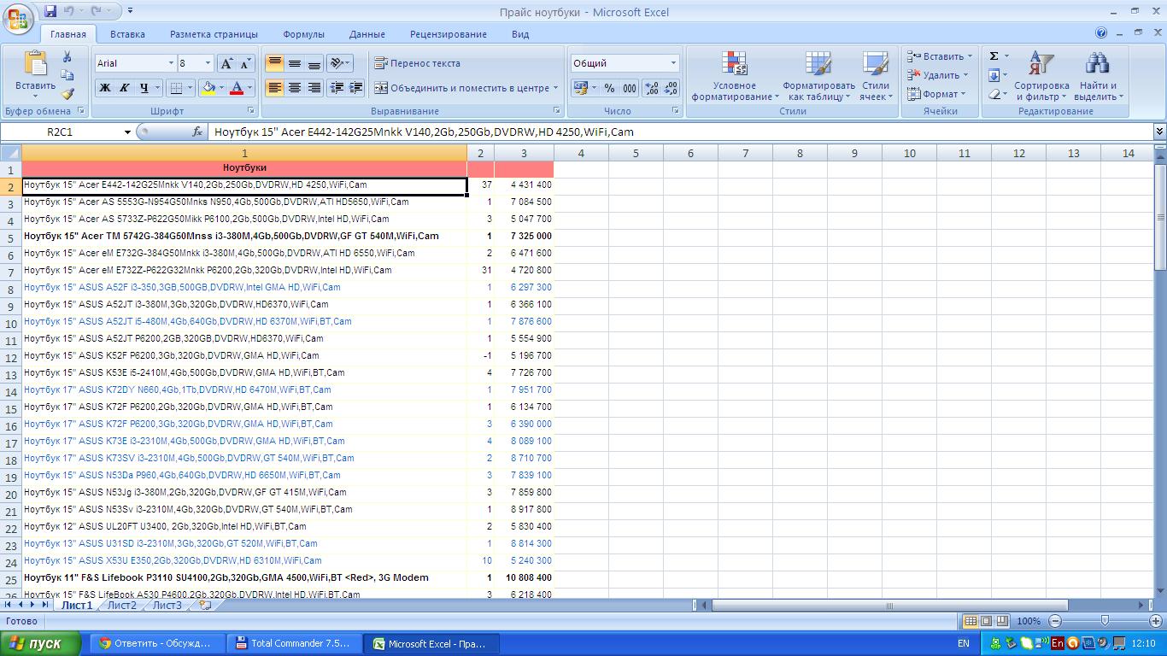Increase font size with the large A icon
1167x656 pixels.
coord(226,63)
